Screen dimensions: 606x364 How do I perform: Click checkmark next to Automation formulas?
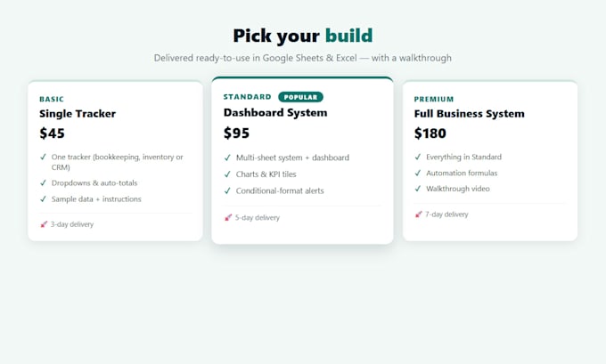point(417,173)
